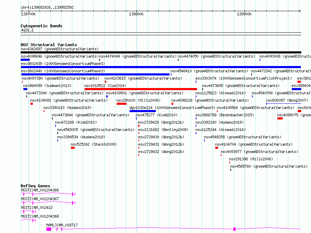This screenshot has height=233, width=311.
Task: Open esv2728430 (Wong2012b) label
Action: [161, 137]
